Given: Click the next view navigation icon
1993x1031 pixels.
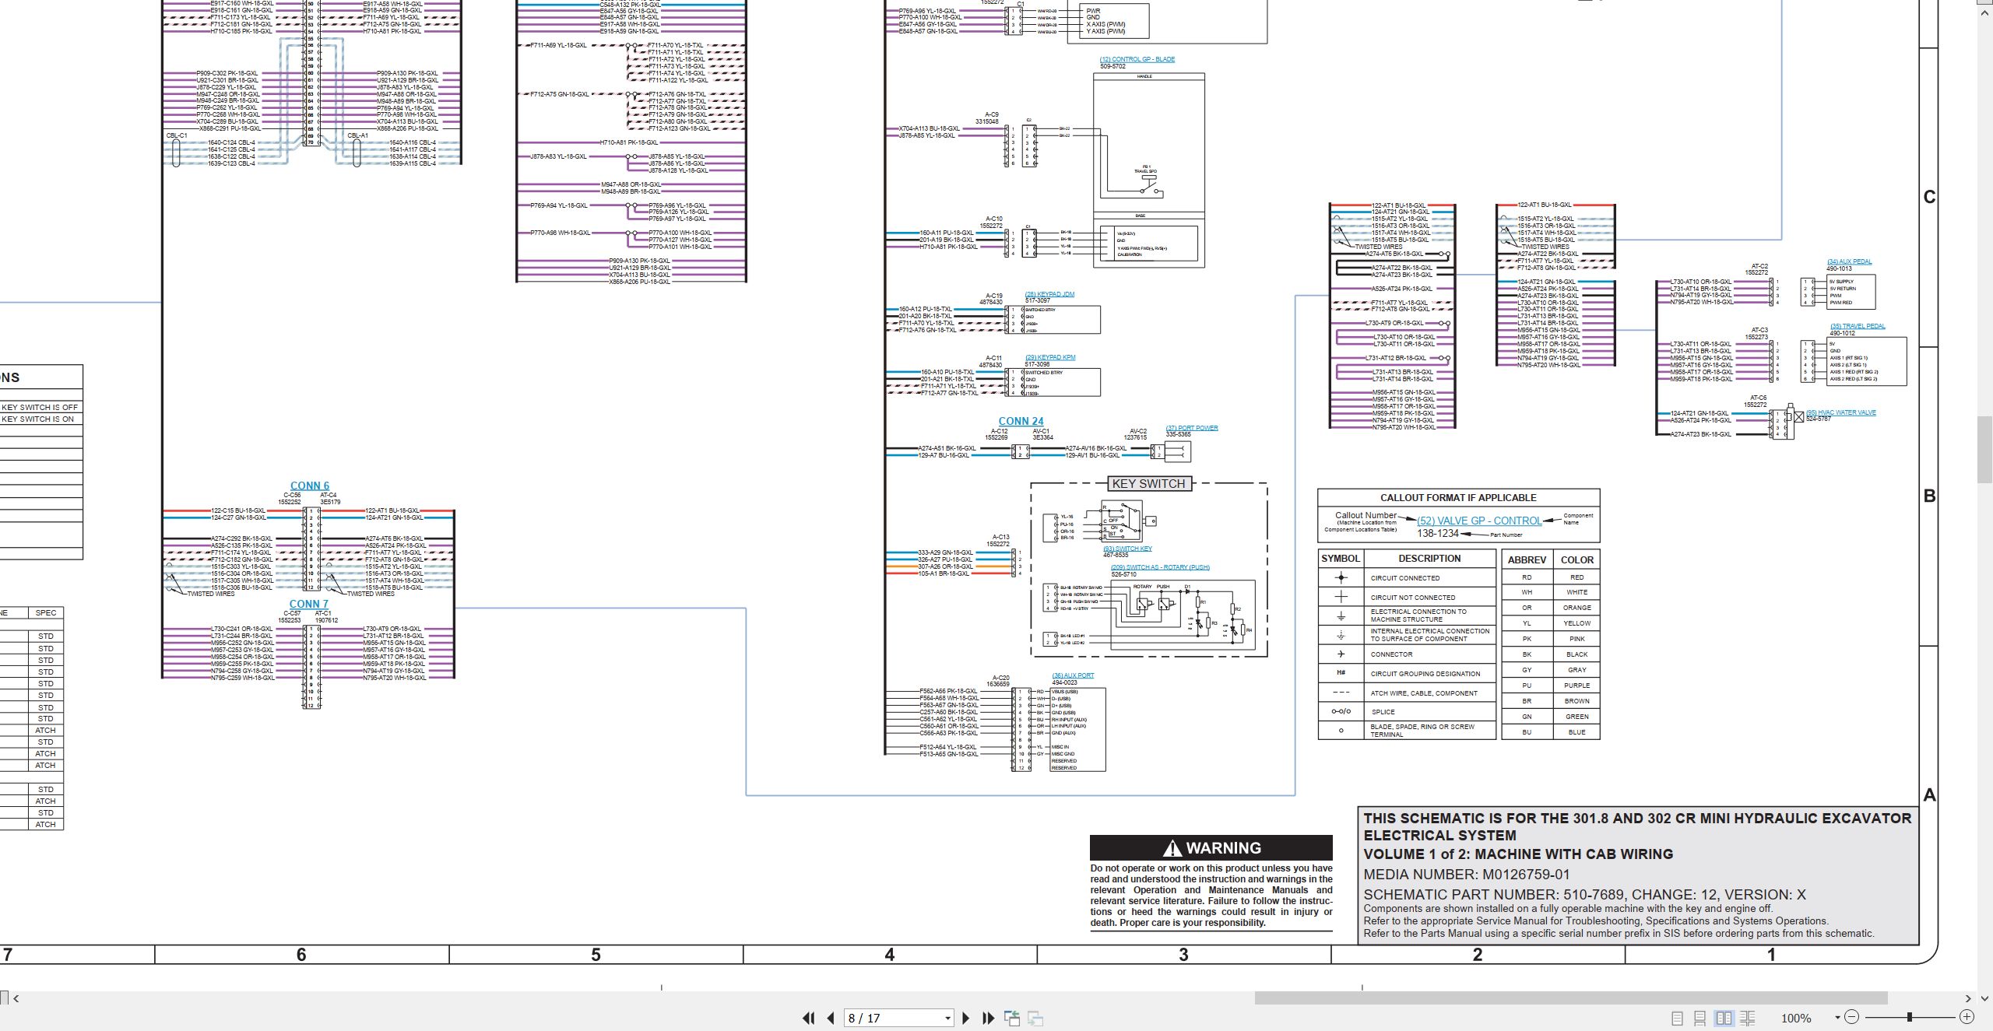Looking at the screenshot, I should 1035,1018.
